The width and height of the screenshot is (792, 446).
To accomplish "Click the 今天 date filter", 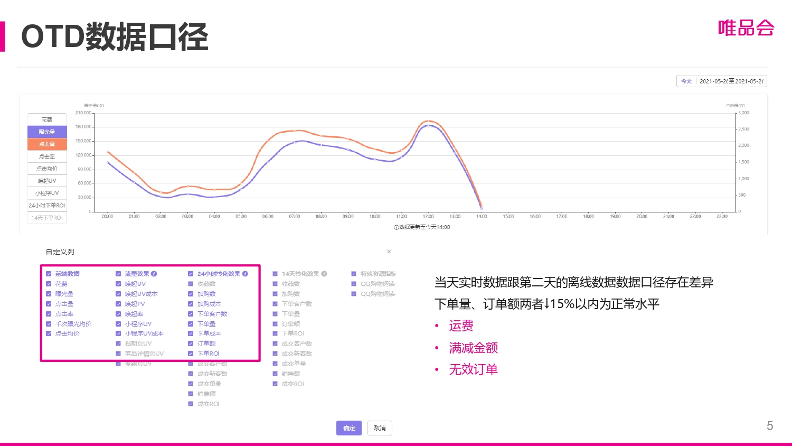I will (686, 81).
